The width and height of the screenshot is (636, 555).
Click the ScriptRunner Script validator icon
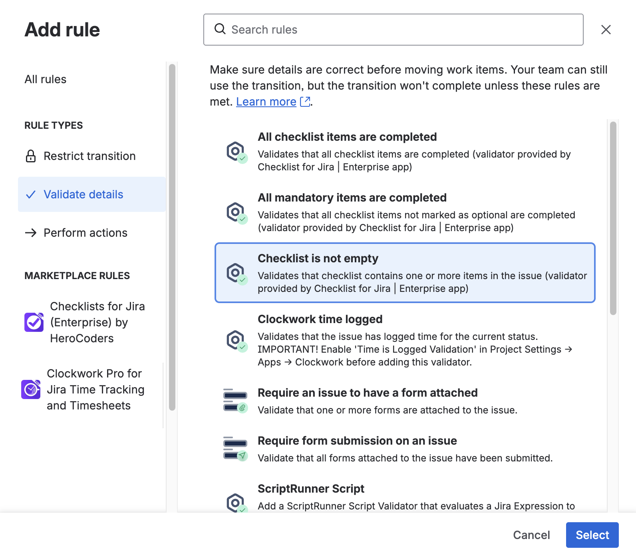click(237, 503)
